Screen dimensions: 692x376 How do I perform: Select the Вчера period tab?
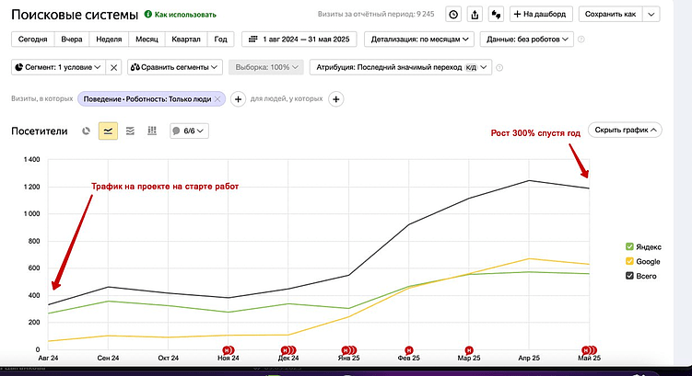pyautogui.click(x=72, y=40)
